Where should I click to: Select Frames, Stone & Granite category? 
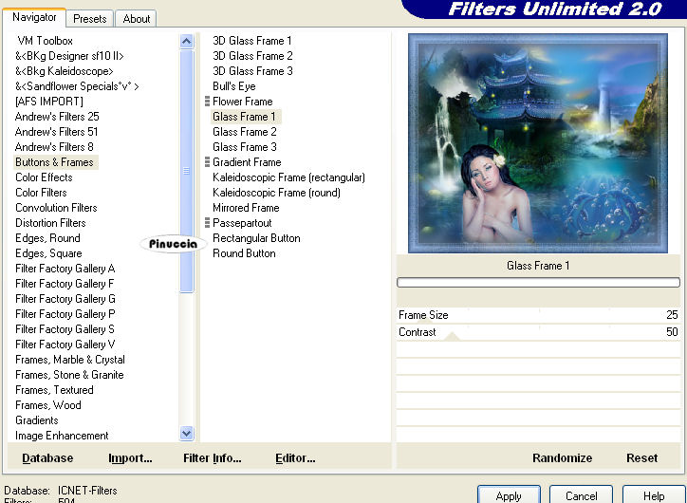click(x=69, y=375)
